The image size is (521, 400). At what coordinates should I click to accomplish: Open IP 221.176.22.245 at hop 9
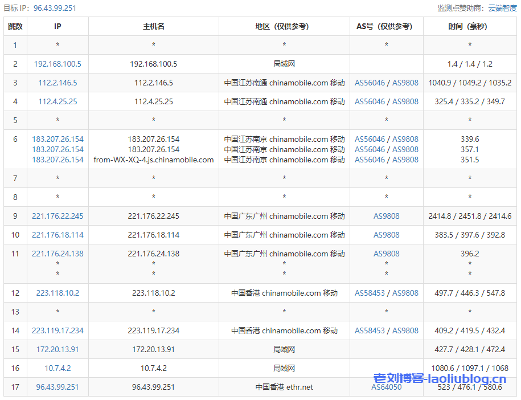(57, 216)
